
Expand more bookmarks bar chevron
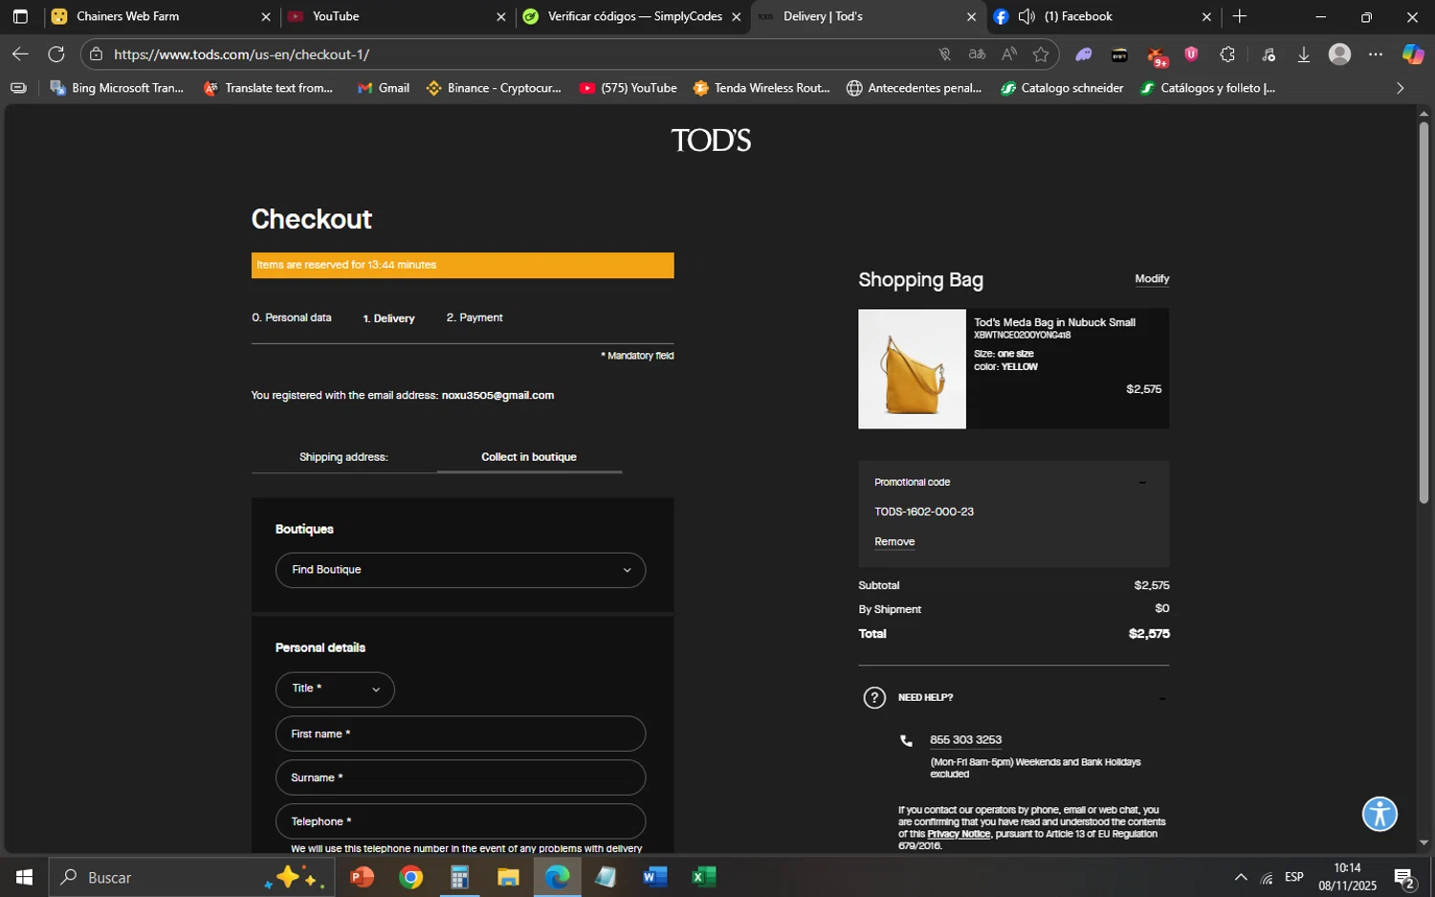[1400, 88]
